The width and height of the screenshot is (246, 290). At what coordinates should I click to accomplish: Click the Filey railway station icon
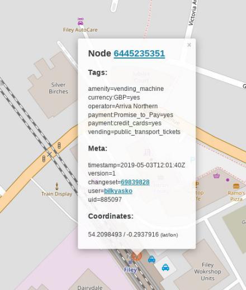click(x=130, y=262)
